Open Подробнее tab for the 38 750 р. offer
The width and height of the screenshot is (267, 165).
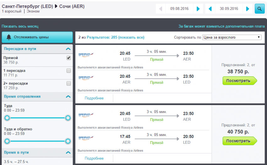tap(94, 98)
